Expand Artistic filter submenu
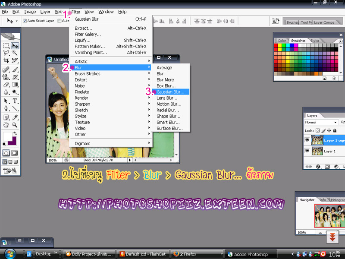The width and height of the screenshot is (345, 259). (x=111, y=61)
